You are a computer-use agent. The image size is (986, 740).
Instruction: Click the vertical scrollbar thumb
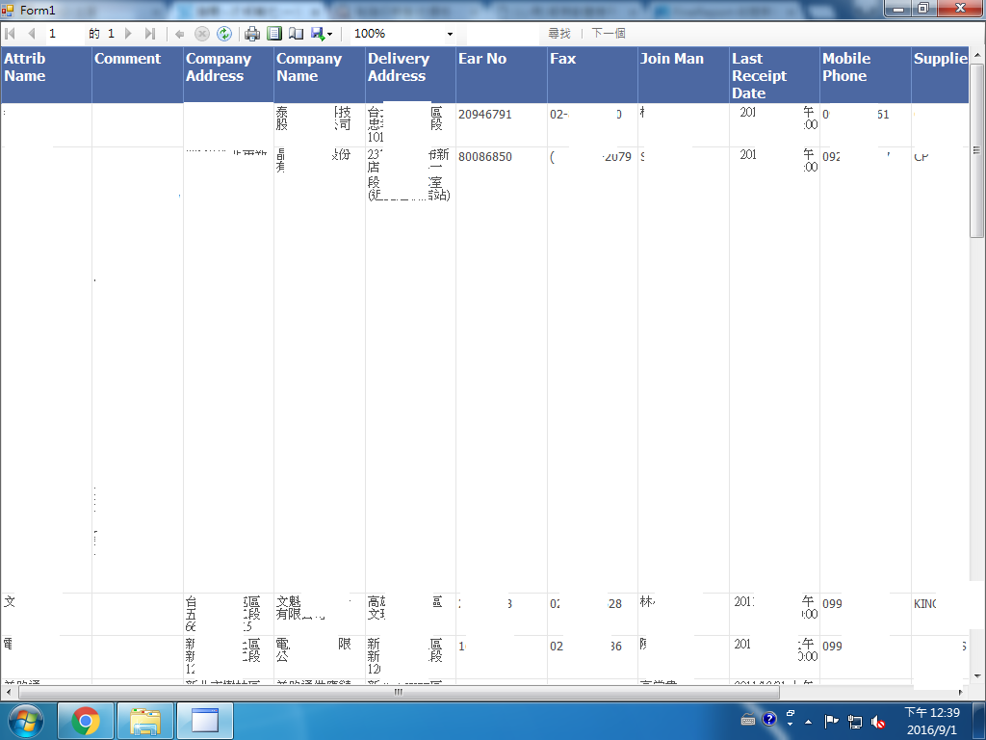[x=976, y=151]
